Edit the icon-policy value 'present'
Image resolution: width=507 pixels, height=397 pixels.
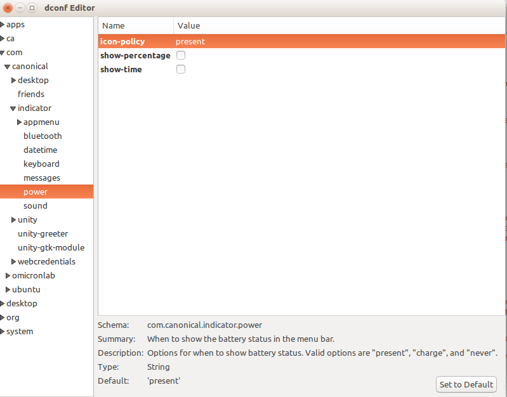[190, 42]
